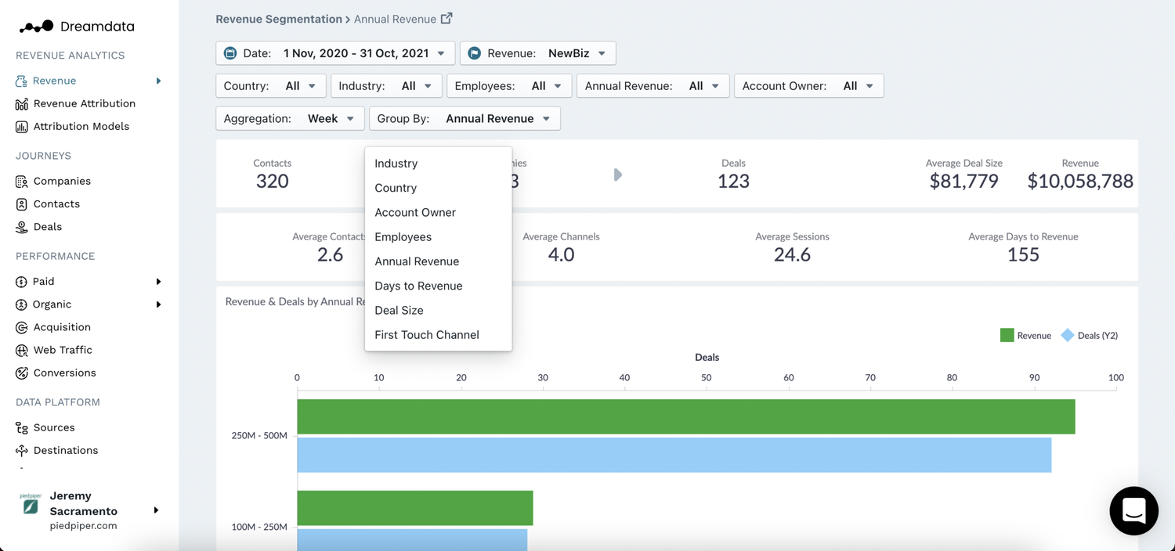Toggle the Group By dropdown
Image resolution: width=1175 pixels, height=551 pixels.
(x=465, y=118)
